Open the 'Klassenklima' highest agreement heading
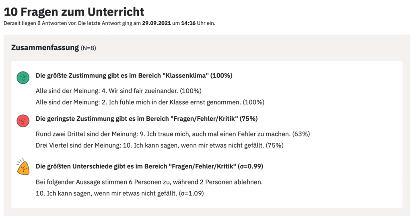 (134, 75)
